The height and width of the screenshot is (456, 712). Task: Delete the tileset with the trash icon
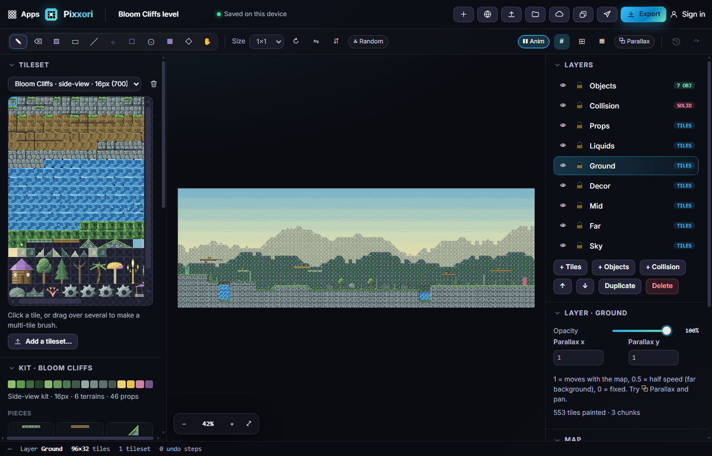[154, 84]
